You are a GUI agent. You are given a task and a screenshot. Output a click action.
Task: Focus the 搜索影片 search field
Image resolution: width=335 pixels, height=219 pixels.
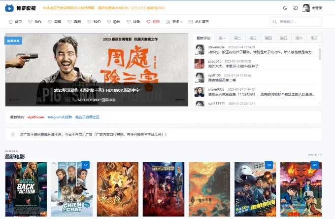296,22
